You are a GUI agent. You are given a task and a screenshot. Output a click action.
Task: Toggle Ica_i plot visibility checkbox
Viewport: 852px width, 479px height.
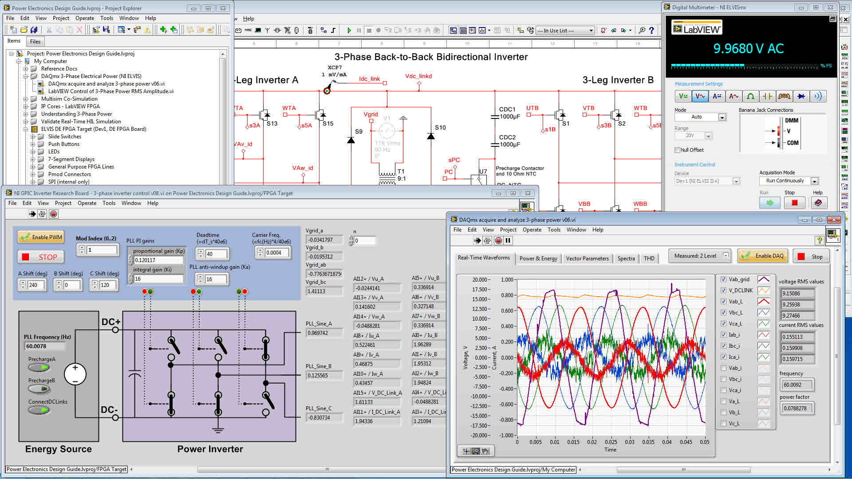coord(723,357)
